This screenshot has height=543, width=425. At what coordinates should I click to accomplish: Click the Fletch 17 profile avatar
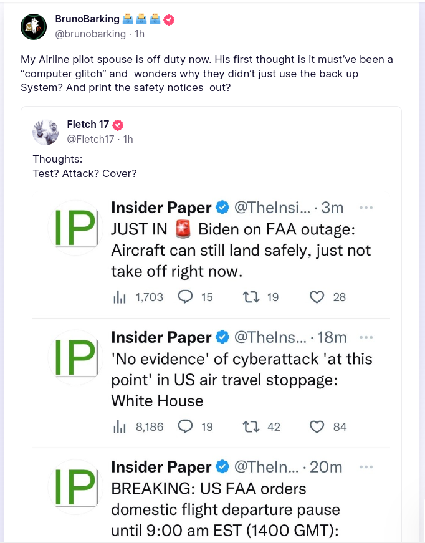pyautogui.click(x=45, y=132)
